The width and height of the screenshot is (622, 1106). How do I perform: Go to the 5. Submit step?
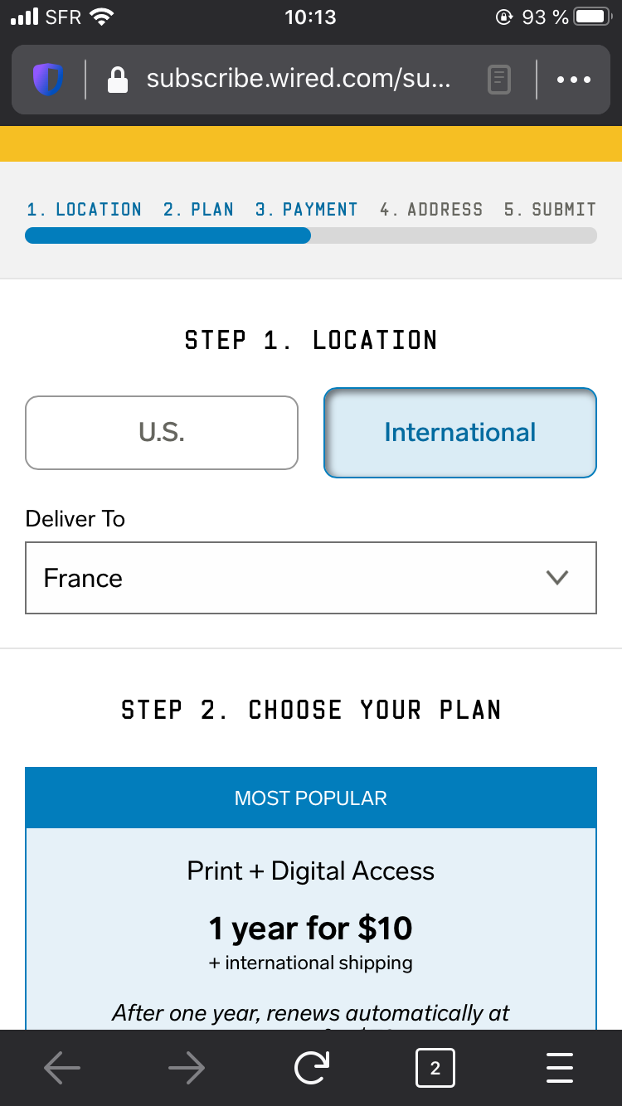pos(550,210)
